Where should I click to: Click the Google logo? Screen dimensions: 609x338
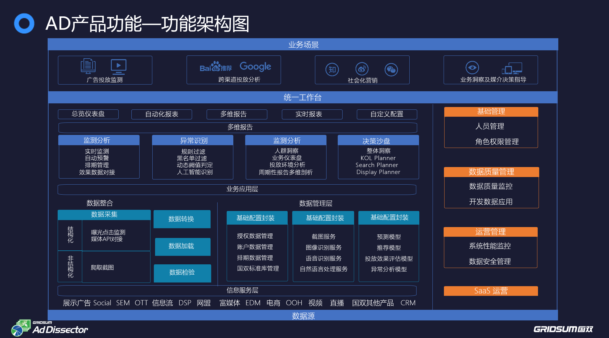(x=256, y=66)
